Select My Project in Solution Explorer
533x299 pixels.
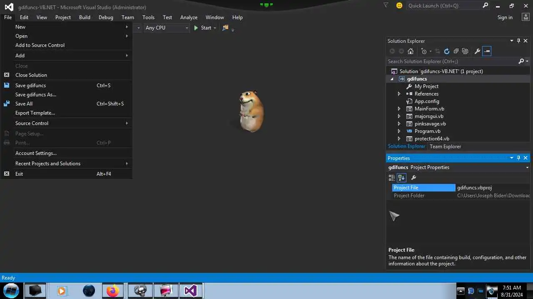tap(426, 86)
